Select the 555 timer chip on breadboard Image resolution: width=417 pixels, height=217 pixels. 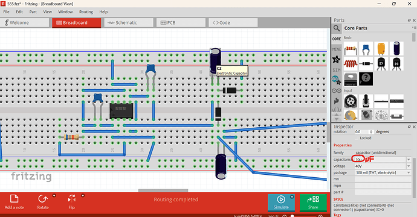[x=121, y=111]
